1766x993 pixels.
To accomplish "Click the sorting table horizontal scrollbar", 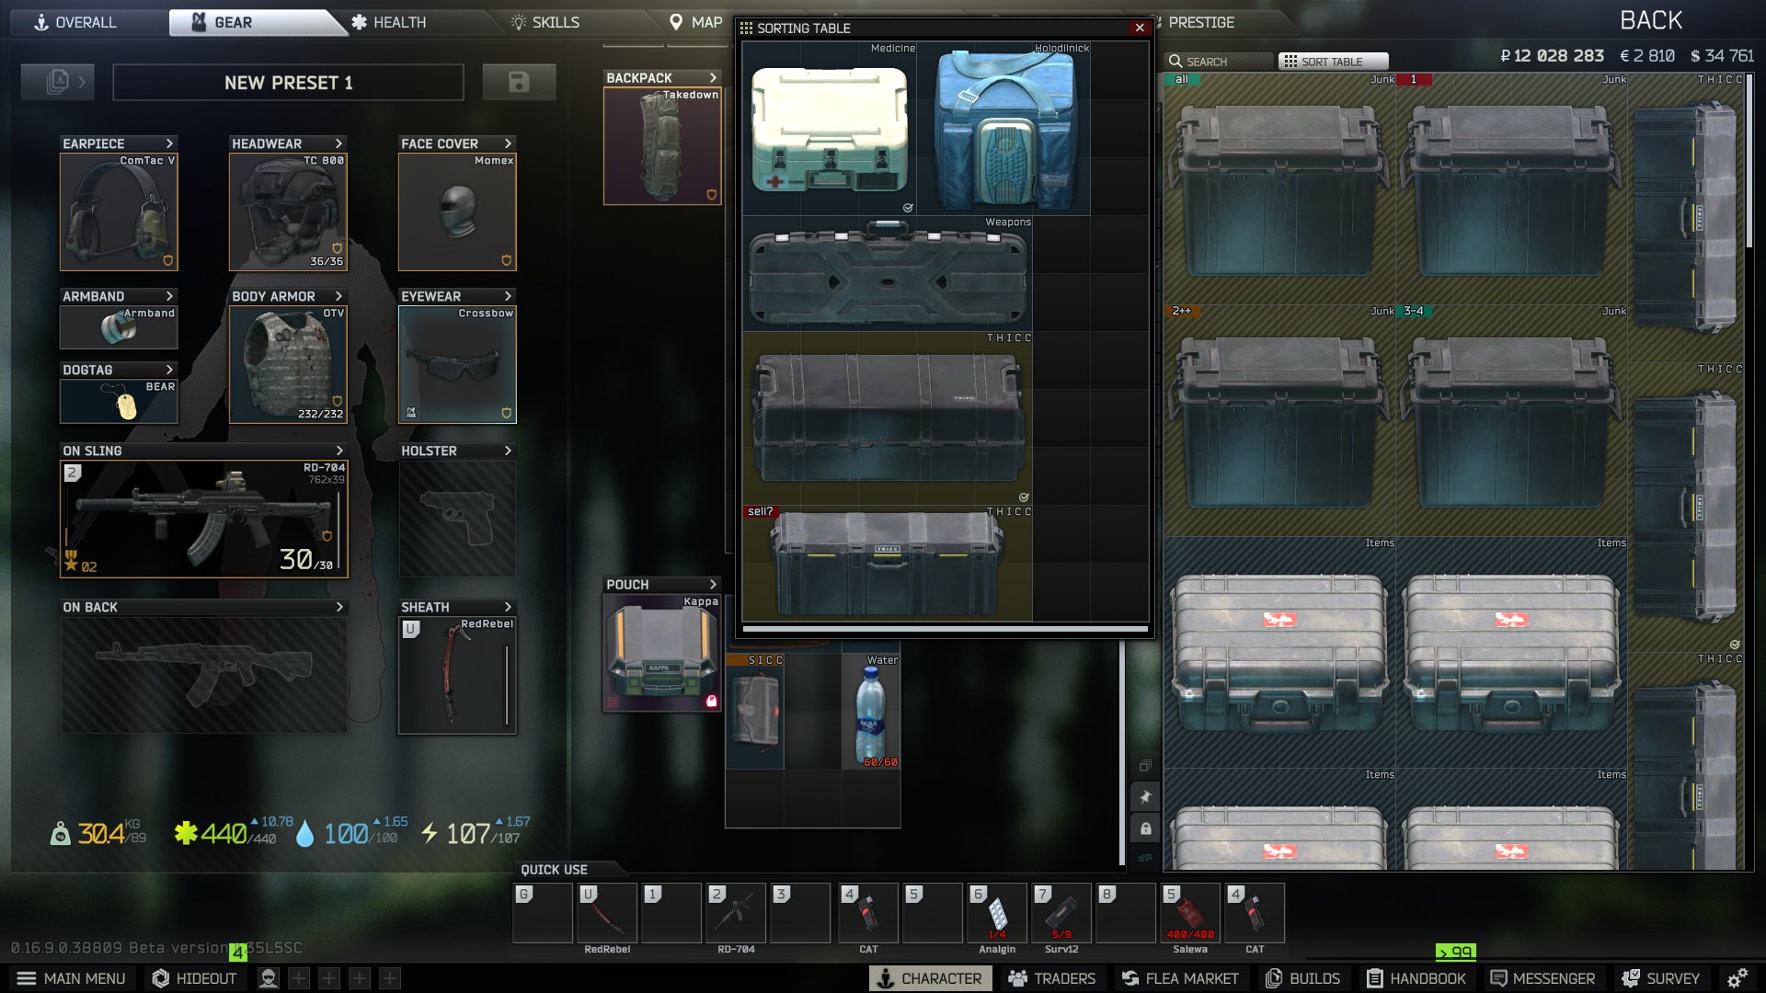I will (946, 629).
